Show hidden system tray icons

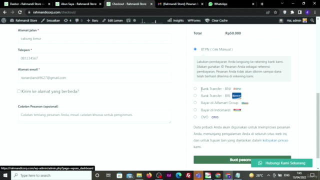(268, 175)
